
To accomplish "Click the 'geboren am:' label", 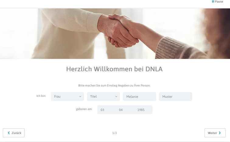I will click(84, 109).
